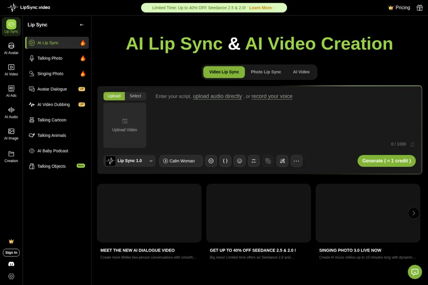Choose the Upload toggle option

tap(114, 96)
